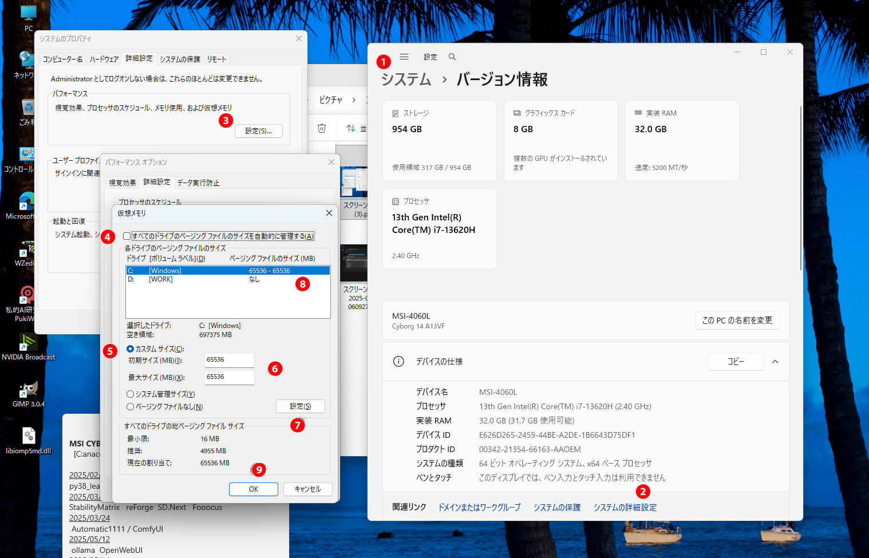Image resolution: width=869 pixels, height=558 pixels.
Task: Open the システムの詳細設定 link
Action: pos(625,508)
